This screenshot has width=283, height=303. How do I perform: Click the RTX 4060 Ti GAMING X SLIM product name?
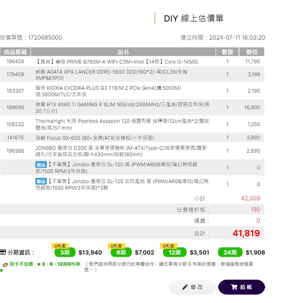(122, 108)
